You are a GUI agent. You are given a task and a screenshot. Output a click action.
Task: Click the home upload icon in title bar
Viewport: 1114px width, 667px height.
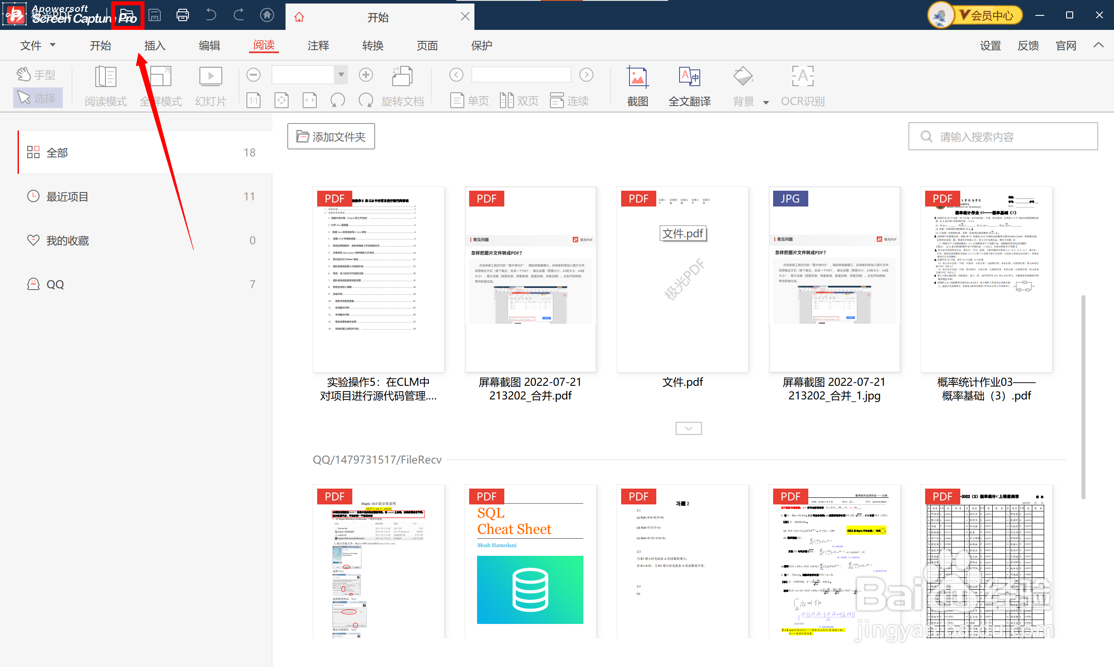[267, 15]
